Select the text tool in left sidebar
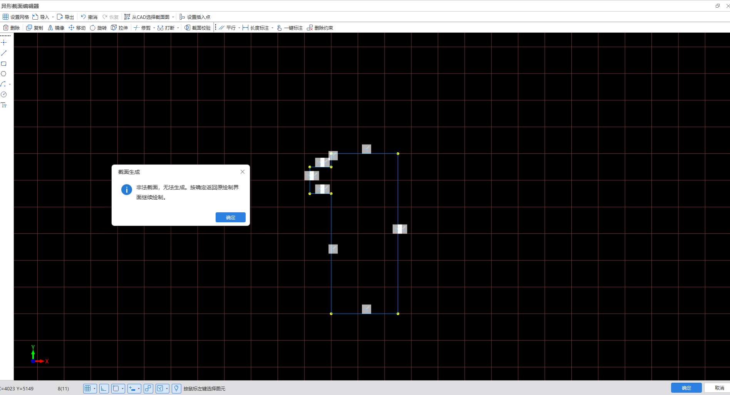 (x=4, y=105)
